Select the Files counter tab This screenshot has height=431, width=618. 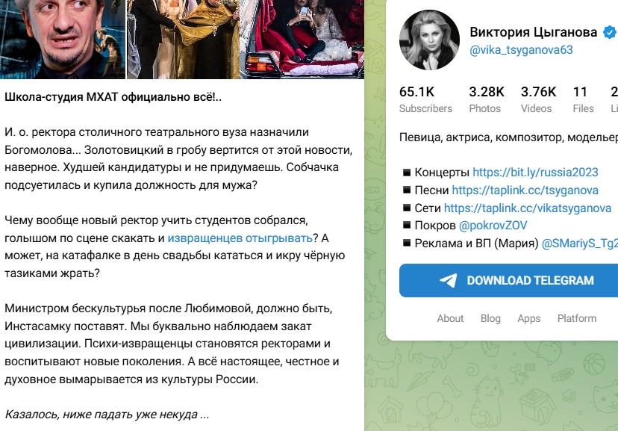[x=583, y=99]
